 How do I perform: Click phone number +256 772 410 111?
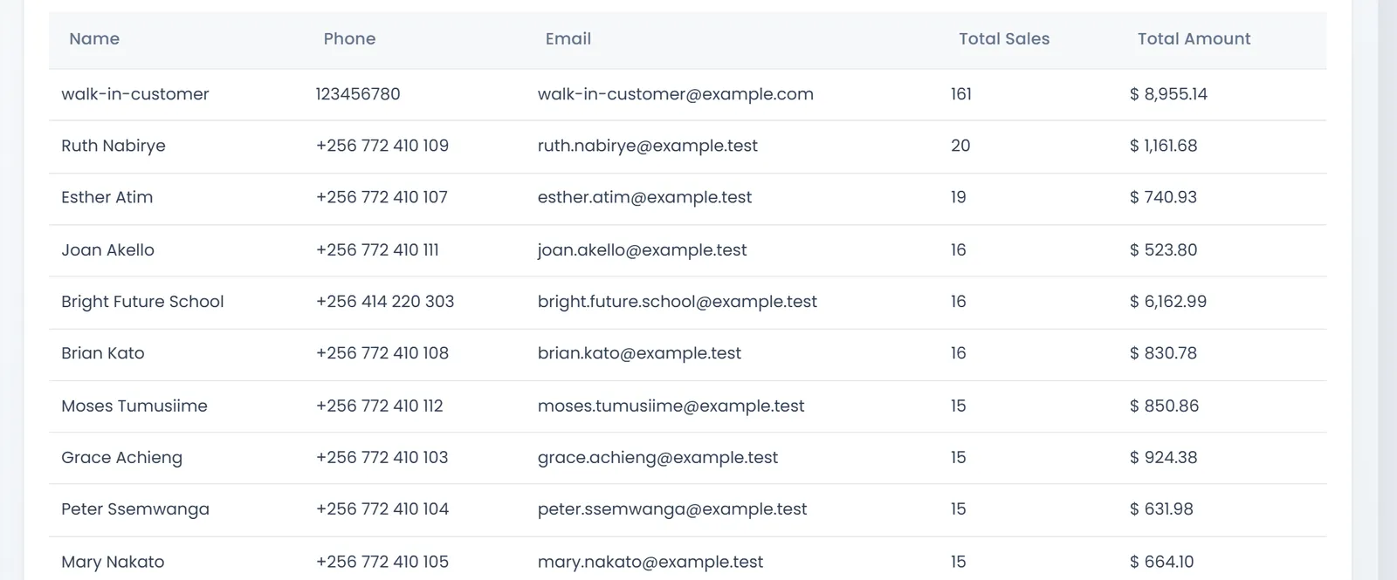click(x=377, y=249)
